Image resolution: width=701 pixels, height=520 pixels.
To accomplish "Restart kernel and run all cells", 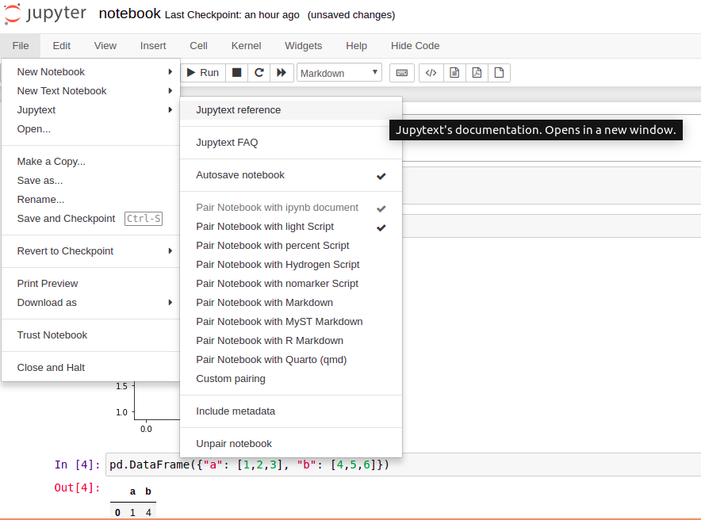I will coord(282,72).
